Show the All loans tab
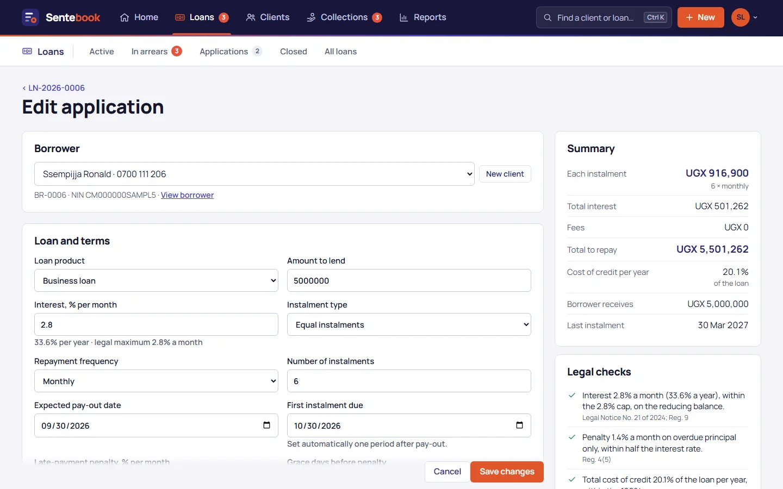This screenshot has height=489, width=783. pos(341,52)
